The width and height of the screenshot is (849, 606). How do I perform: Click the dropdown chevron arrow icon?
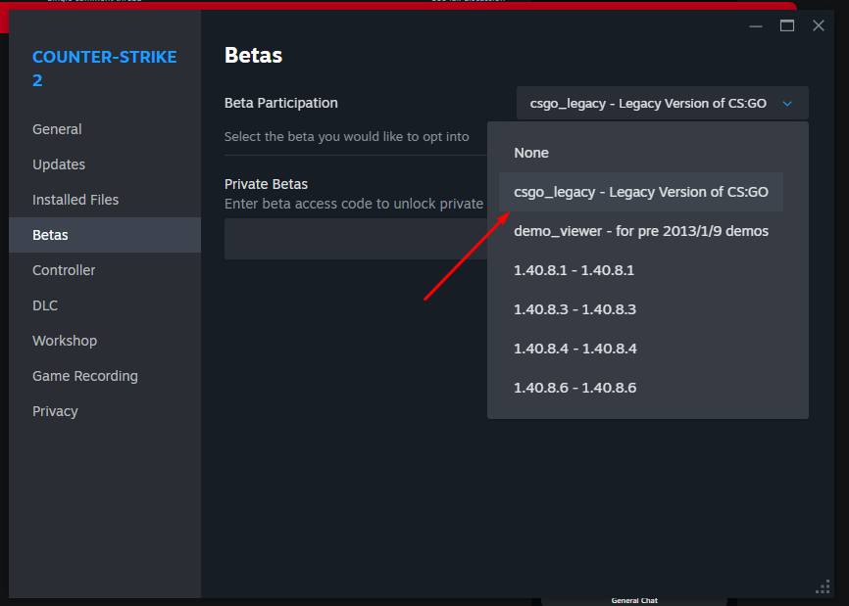point(787,103)
